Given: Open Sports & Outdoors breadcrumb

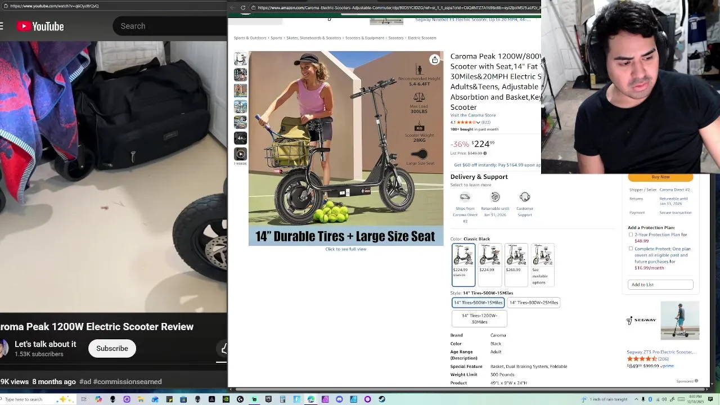Looking at the screenshot, I should pos(250,38).
